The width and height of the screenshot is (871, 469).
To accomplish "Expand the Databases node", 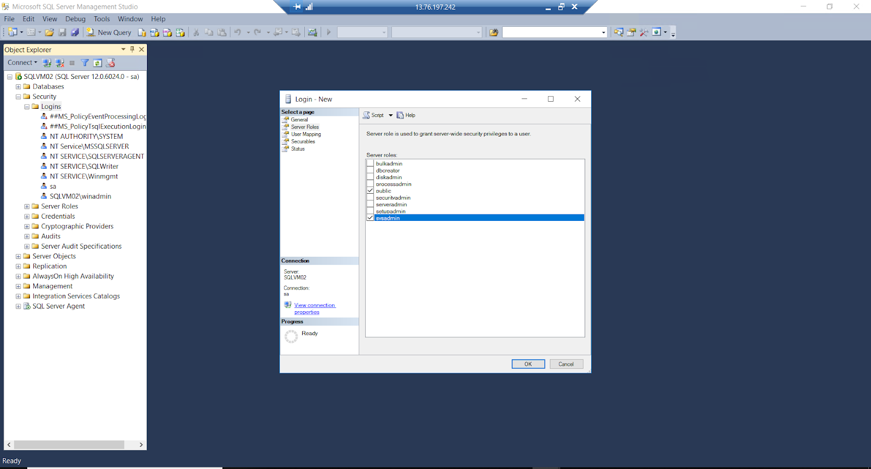I will tap(18, 87).
